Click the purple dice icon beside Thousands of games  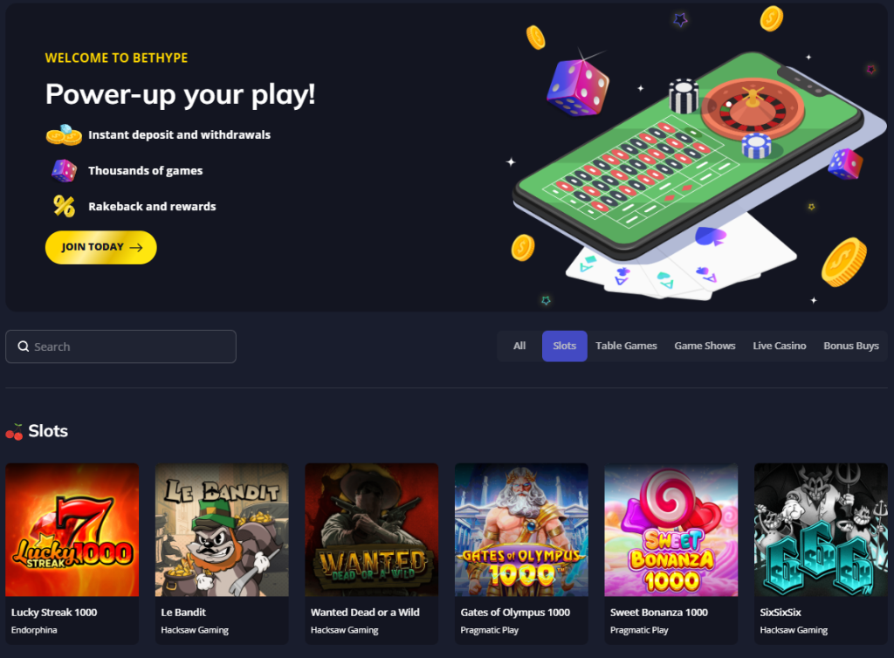[x=64, y=170]
